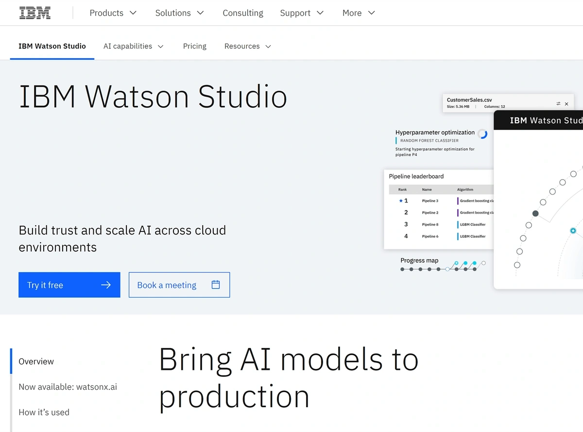583x432 pixels.
Task: Click the Algorithm column header
Action: click(465, 189)
